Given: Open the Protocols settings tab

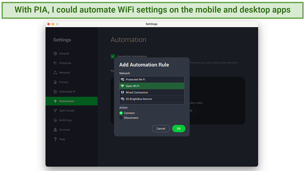Looking at the screenshot, I should 72,63.
